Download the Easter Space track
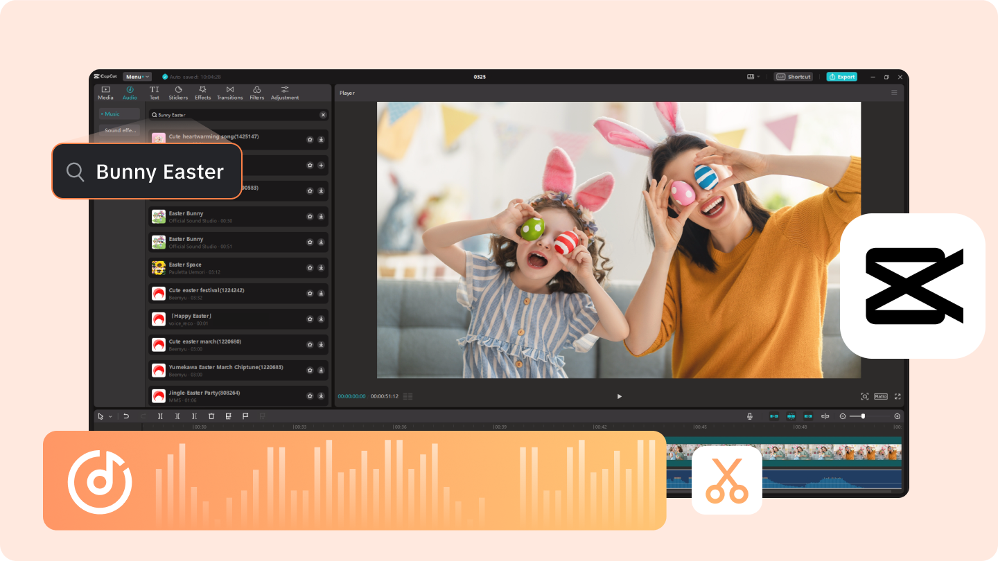 pos(321,268)
